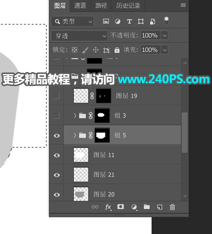The width and height of the screenshot is (212, 234).
Task: Show the hidden 图层 19 layer
Action: coord(57,96)
